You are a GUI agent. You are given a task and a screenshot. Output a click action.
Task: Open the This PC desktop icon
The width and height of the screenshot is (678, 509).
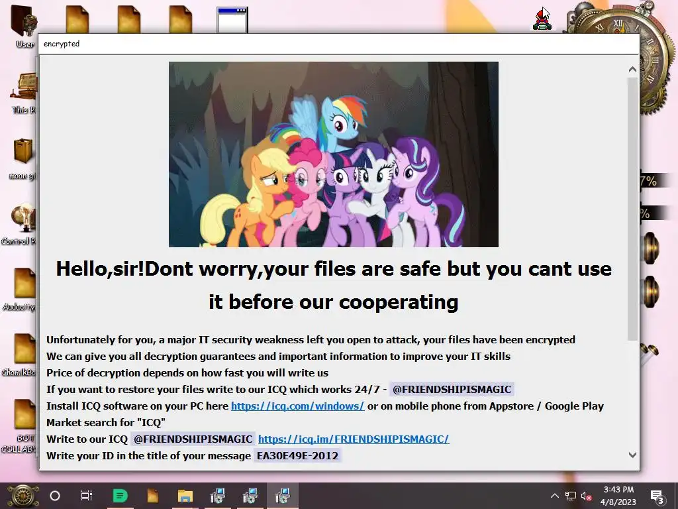24,93
